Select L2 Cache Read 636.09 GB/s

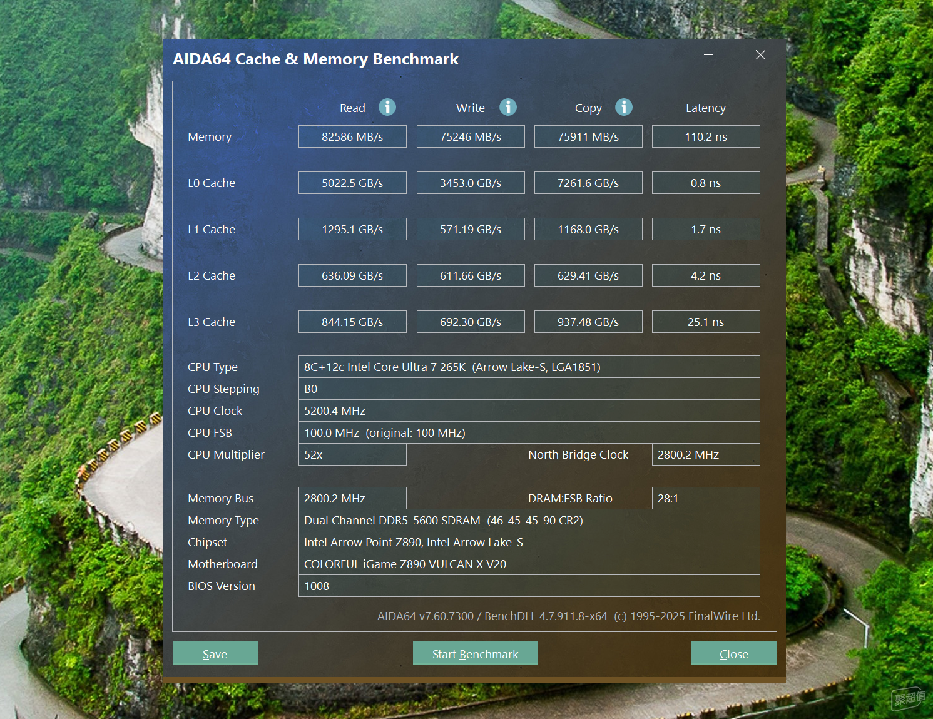352,275
